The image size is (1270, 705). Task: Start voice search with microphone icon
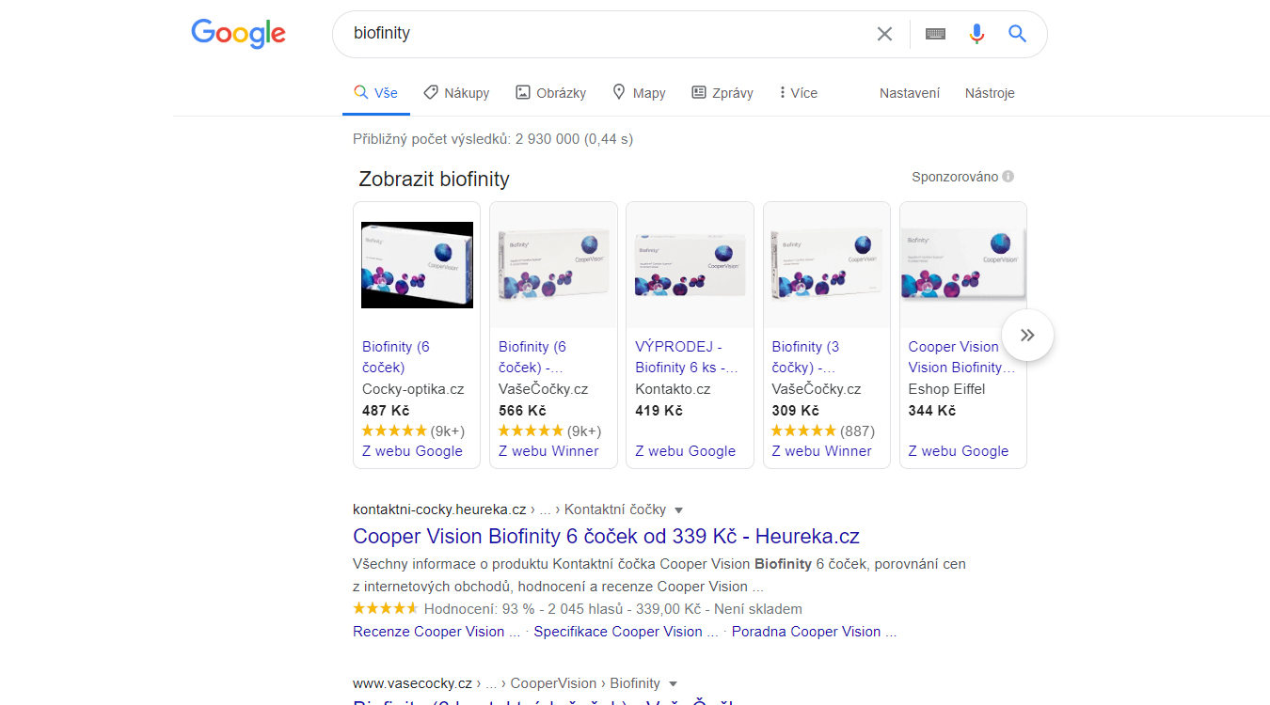(x=976, y=34)
